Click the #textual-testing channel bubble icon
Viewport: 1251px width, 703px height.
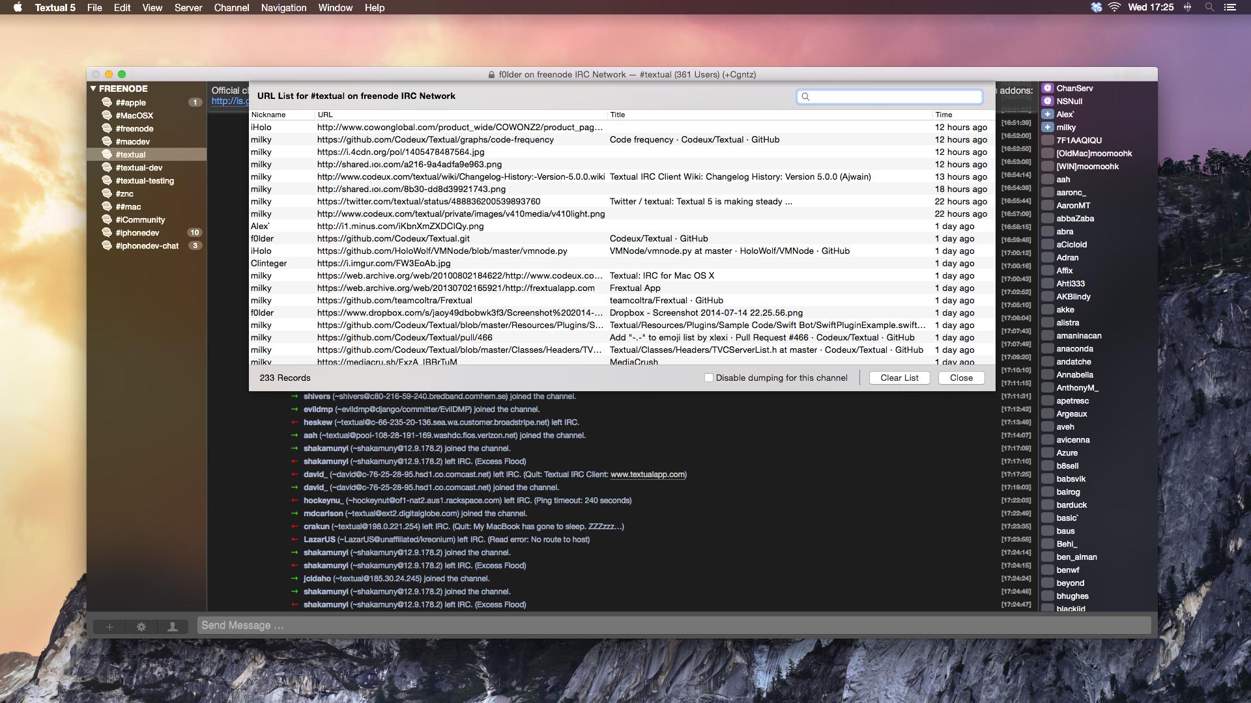coord(107,180)
